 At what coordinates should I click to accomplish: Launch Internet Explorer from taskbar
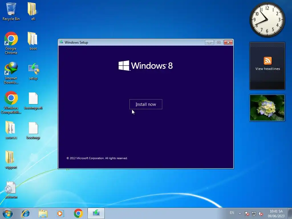25,213
